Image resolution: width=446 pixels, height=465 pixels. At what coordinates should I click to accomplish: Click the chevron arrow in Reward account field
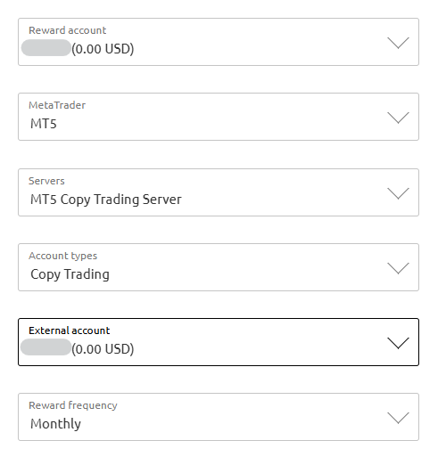coord(398,43)
